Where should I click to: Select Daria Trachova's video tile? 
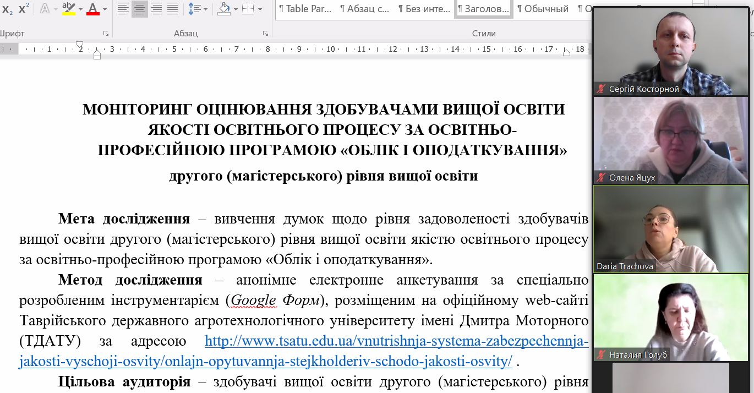click(x=670, y=229)
